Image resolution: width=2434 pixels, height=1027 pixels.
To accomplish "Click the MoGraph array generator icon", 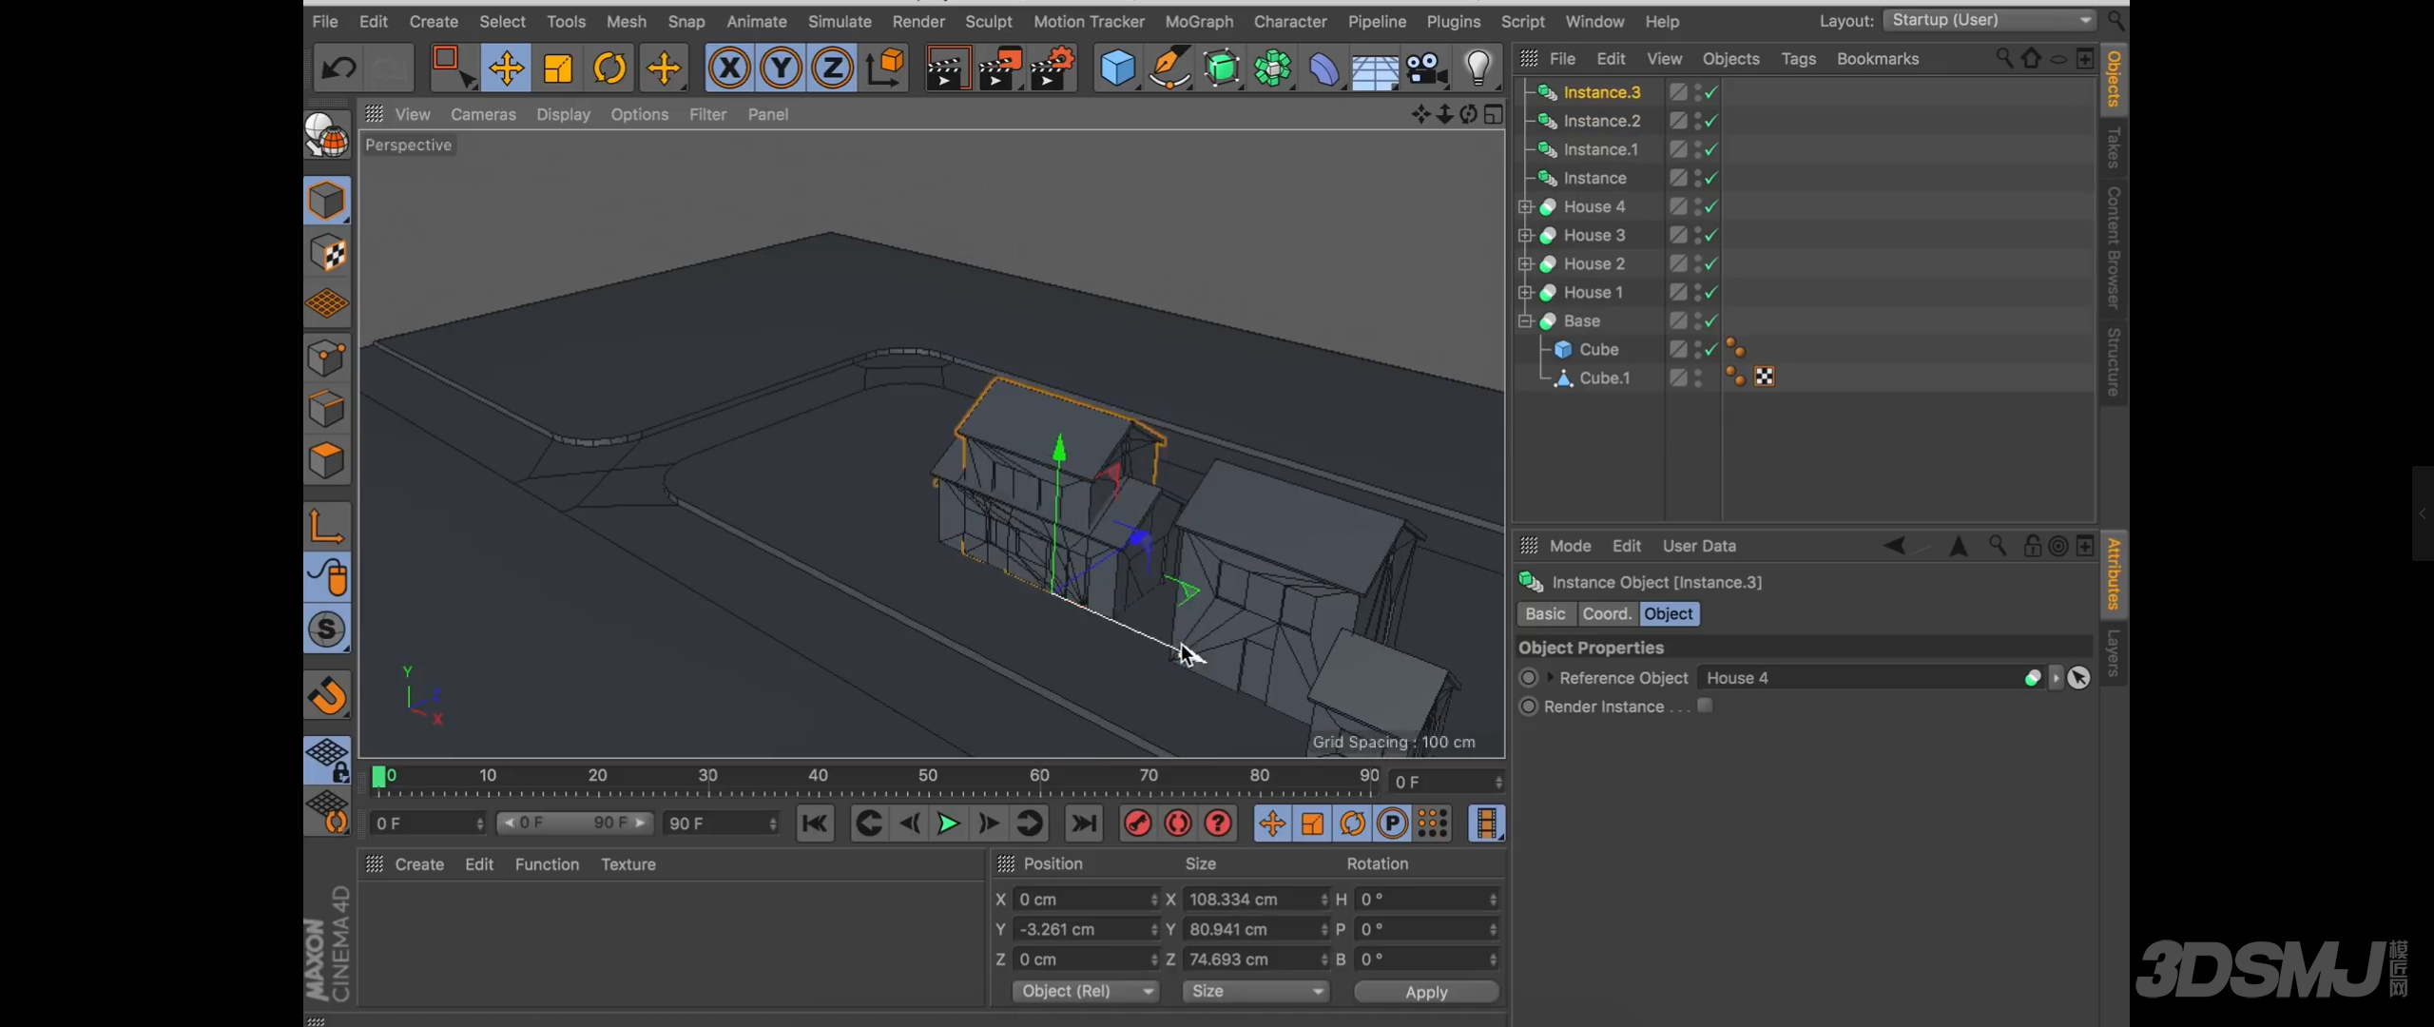I will [x=1272, y=68].
